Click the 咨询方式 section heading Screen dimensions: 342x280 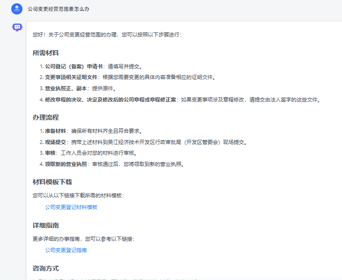(45, 268)
